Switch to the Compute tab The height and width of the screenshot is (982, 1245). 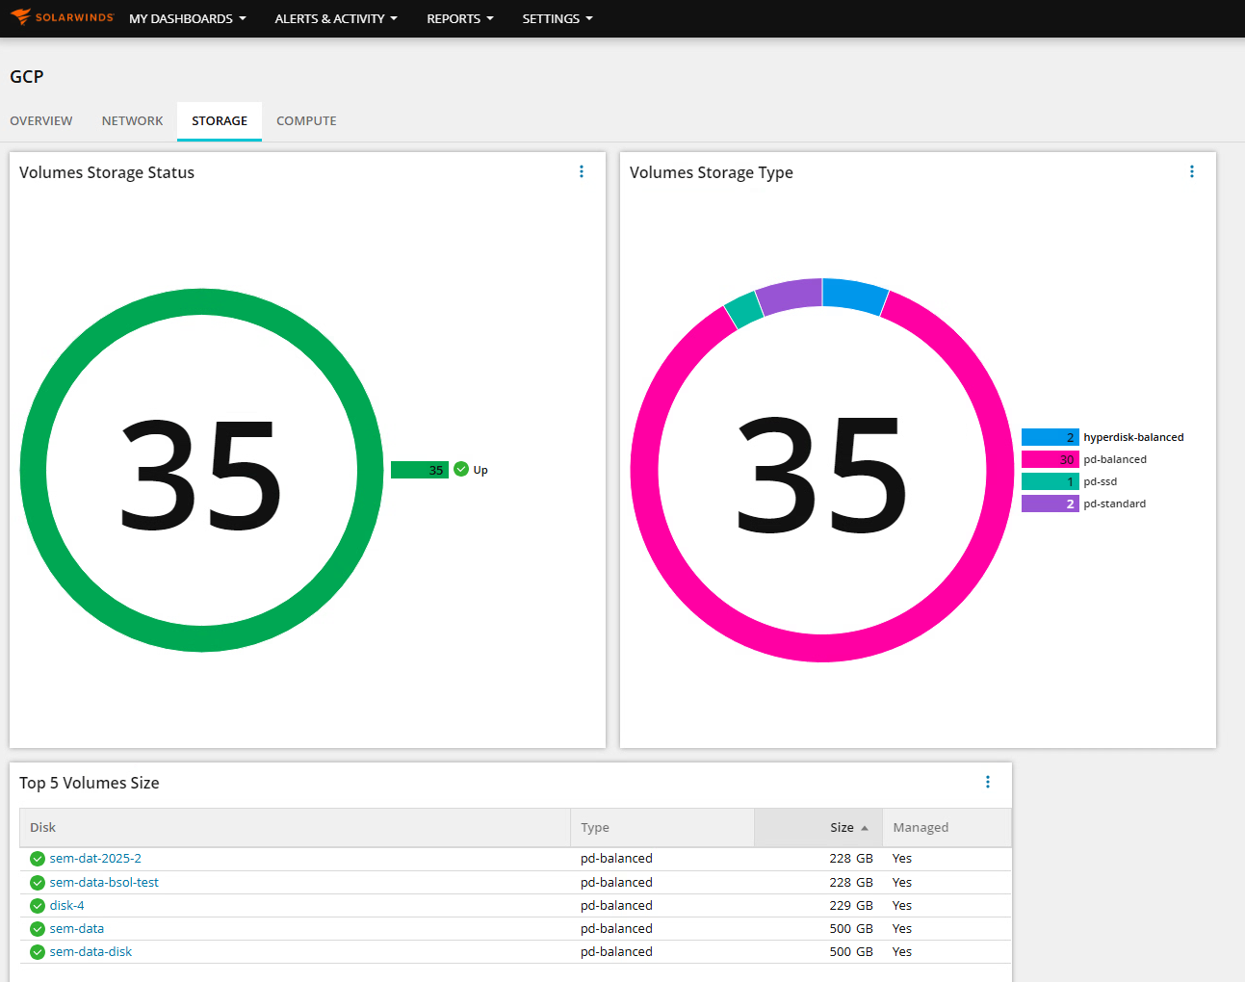(x=306, y=121)
